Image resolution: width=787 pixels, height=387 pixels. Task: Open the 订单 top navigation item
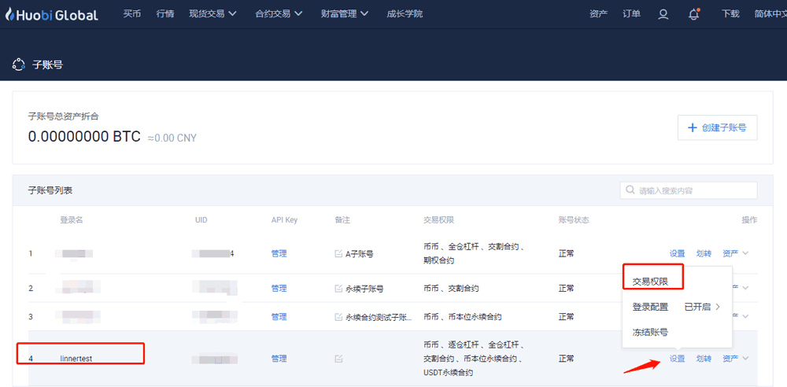click(631, 14)
